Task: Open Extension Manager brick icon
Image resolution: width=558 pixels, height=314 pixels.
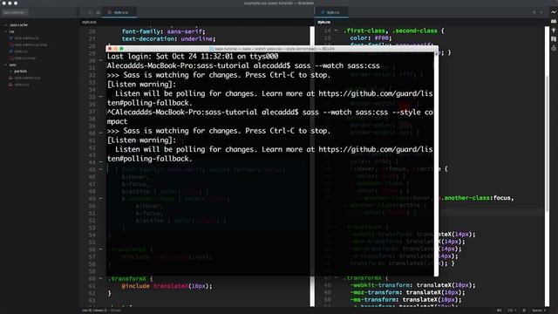Action: pos(554,21)
